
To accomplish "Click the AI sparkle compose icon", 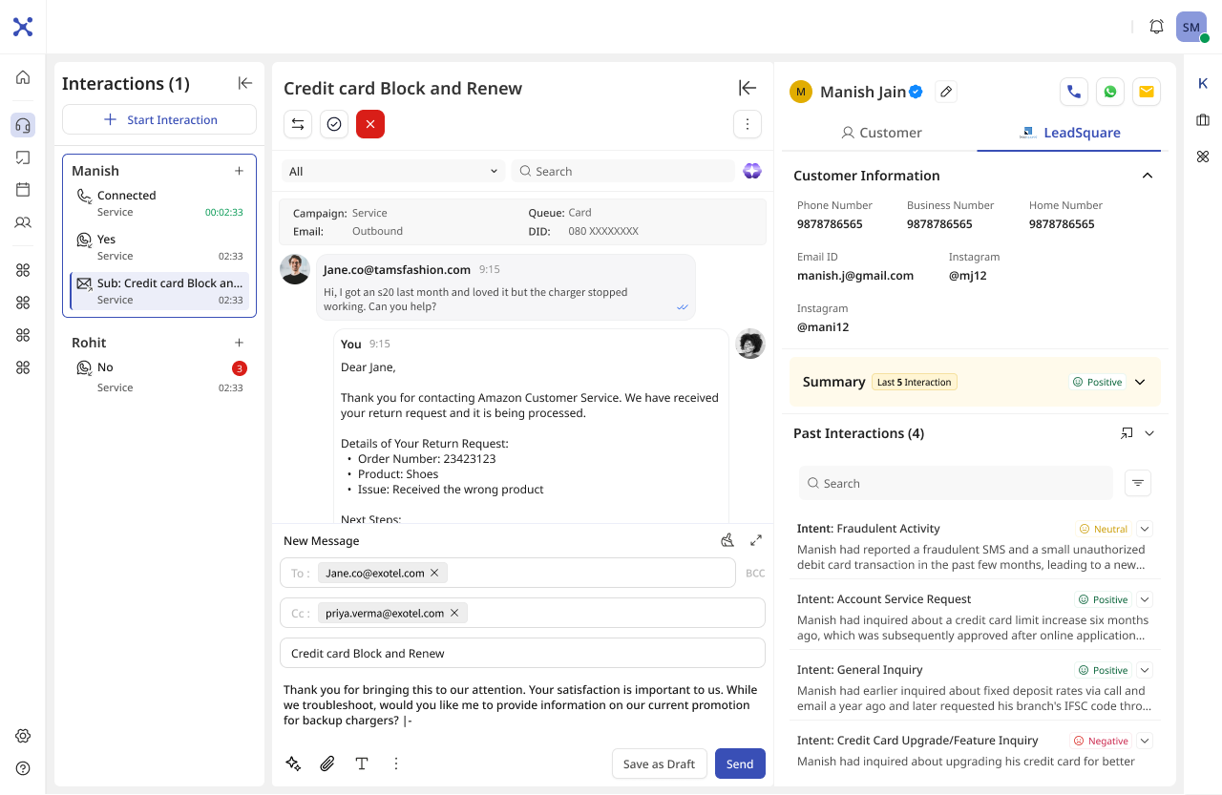I will 293,764.
